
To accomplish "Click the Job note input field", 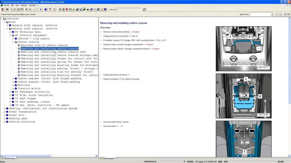I will coord(129,9).
